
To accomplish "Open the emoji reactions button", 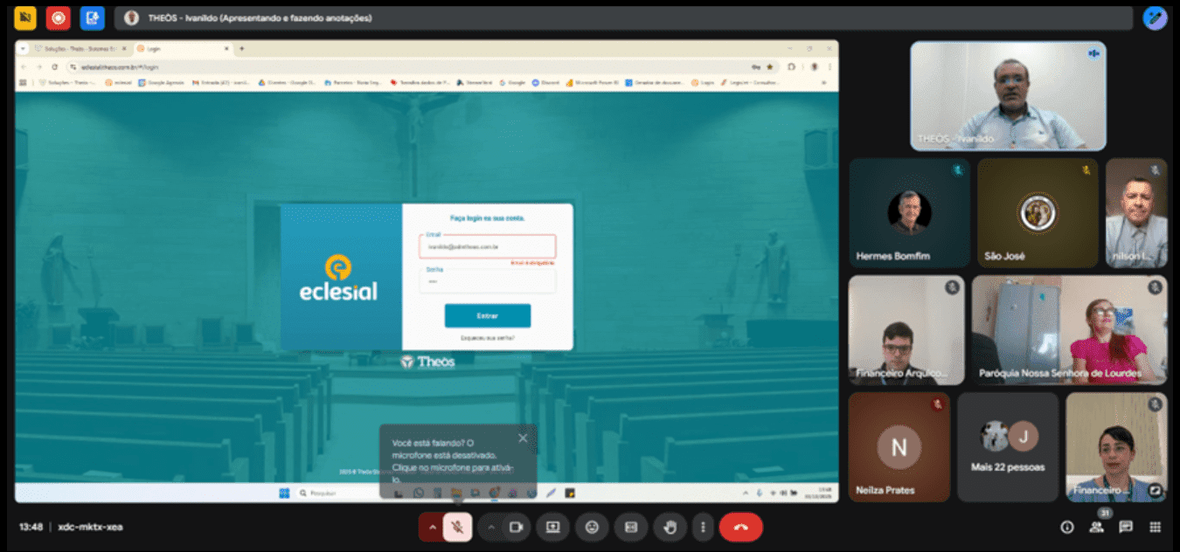I will pyautogui.click(x=592, y=527).
